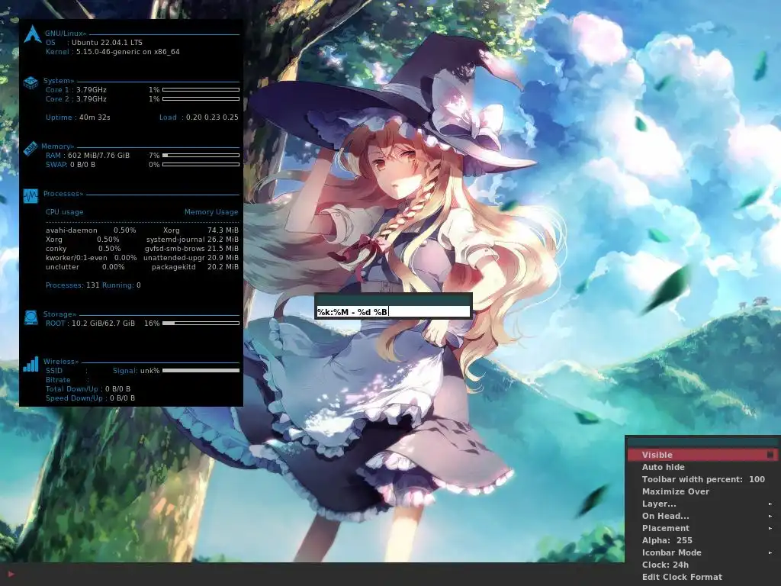Screen dimensions: 781x586
Task: Click the wireless Signal strength bar
Action: 201,371
